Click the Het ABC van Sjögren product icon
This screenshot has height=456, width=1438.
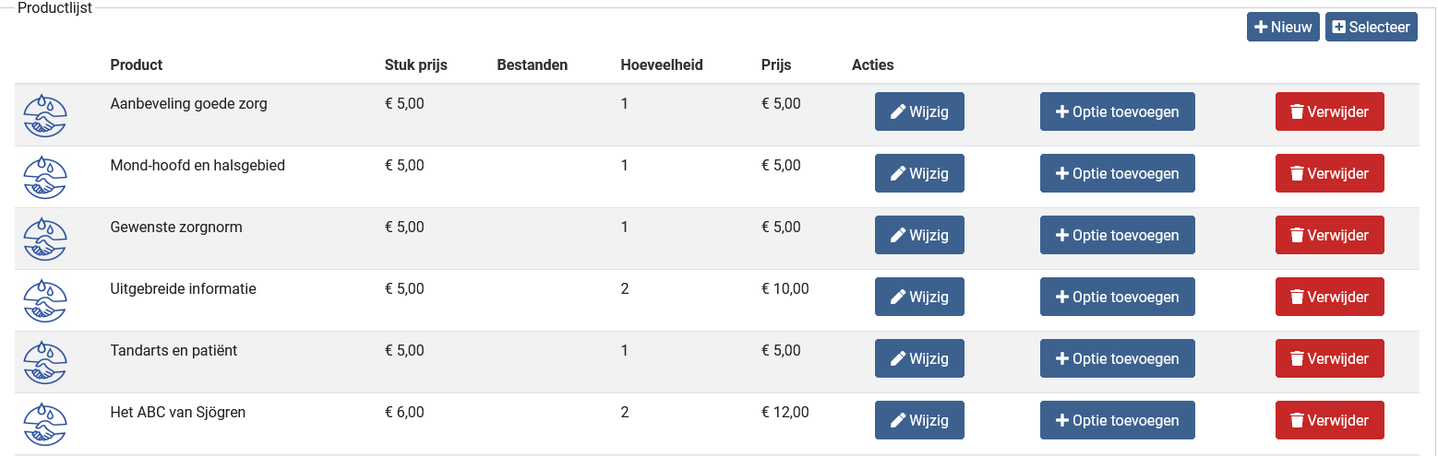(45, 424)
